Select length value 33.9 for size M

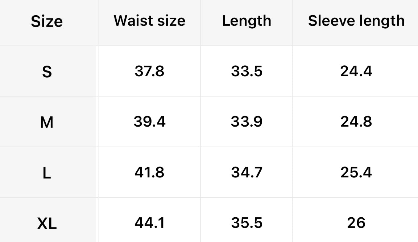tap(247, 122)
